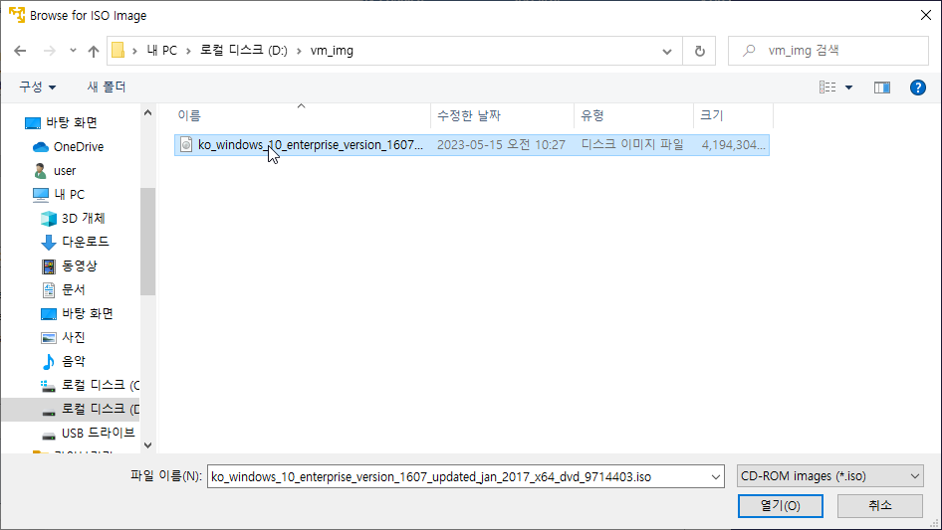
Task: Open '3D 개체' folder
Action: click(x=83, y=219)
